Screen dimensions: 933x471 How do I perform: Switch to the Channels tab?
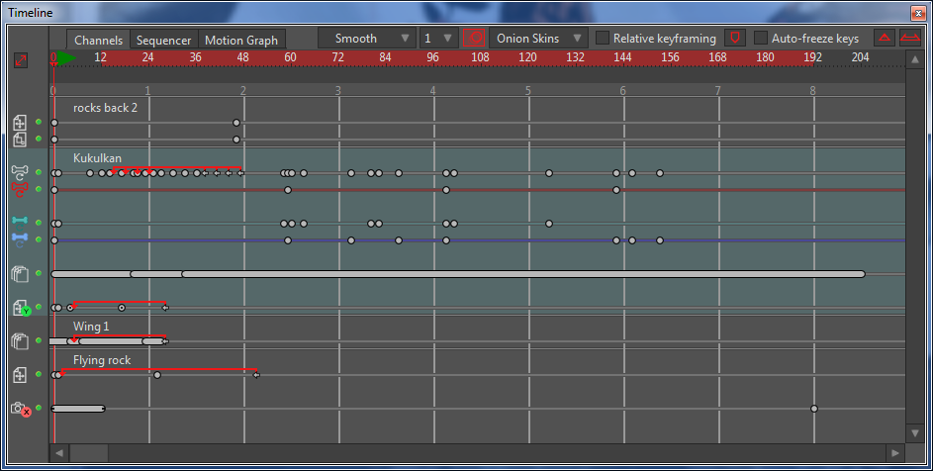98,40
